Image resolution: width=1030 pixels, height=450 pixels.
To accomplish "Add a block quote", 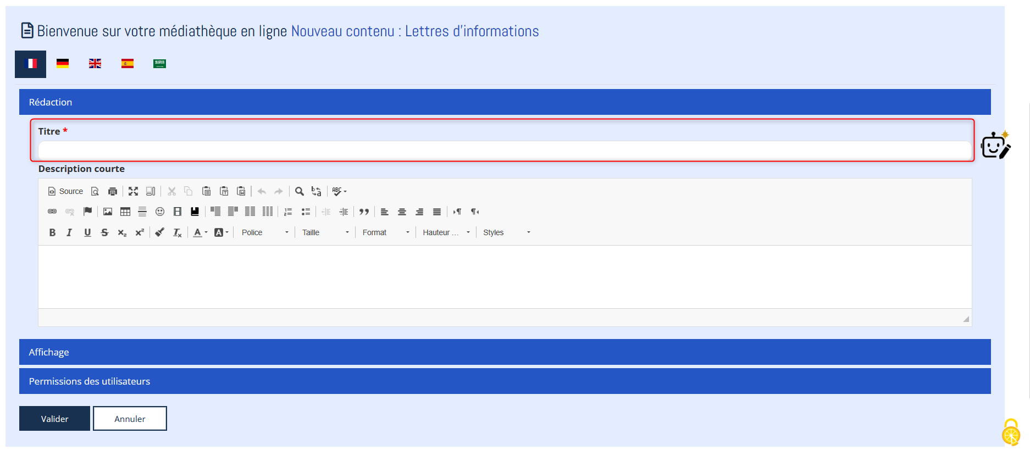I will 364,212.
